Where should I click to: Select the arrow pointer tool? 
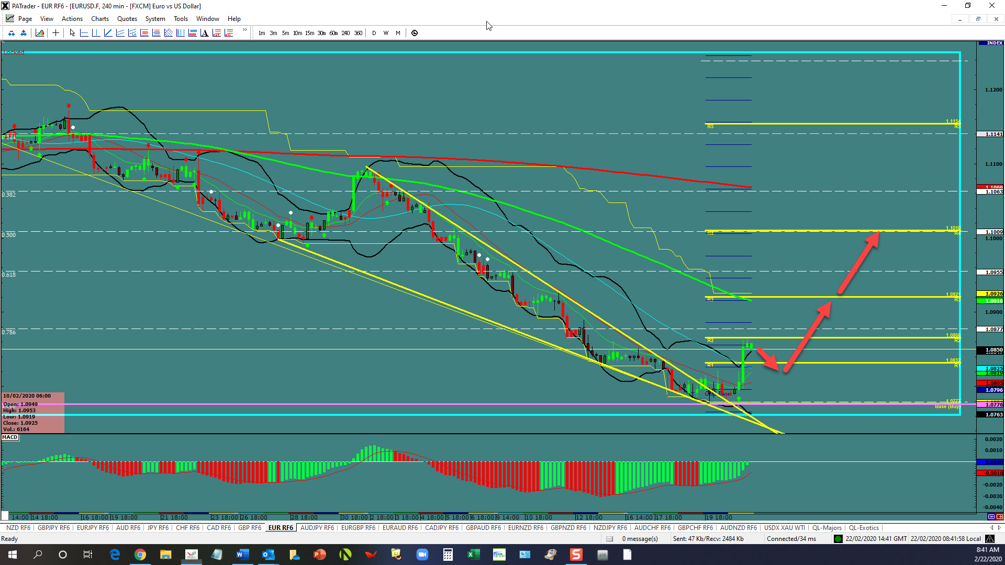pos(72,33)
